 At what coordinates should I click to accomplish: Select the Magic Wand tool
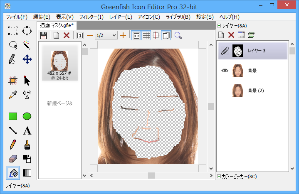click(27, 44)
